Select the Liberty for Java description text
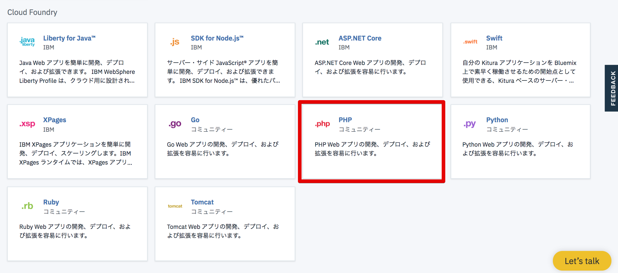This screenshot has width=618, height=273. (x=77, y=72)
